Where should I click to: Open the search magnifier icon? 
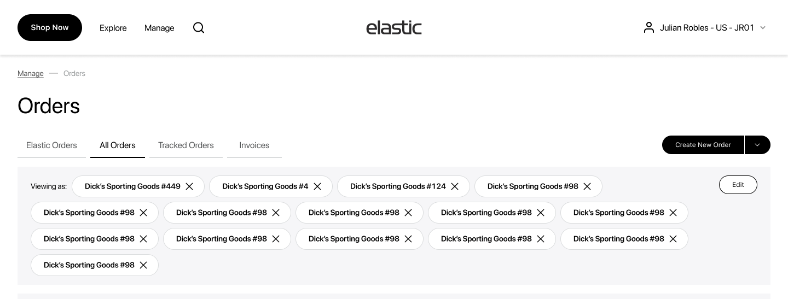coord(199,28)
